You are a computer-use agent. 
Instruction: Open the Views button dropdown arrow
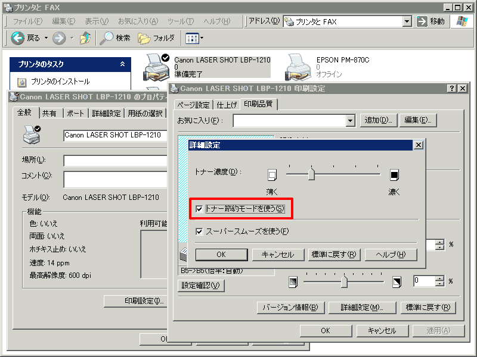202,38
